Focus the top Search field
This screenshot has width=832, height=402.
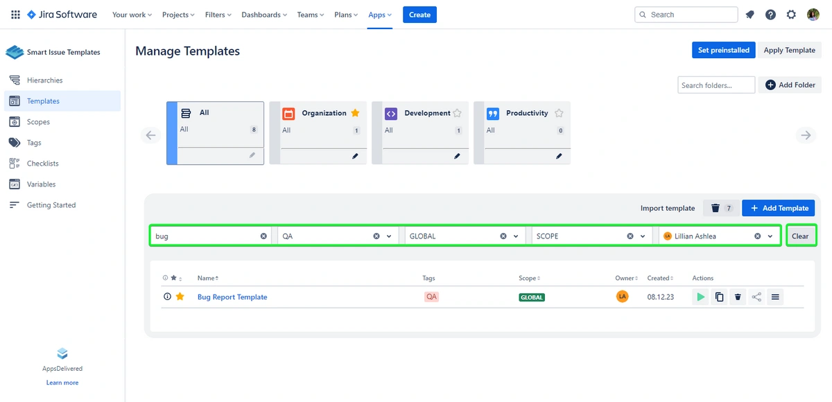686,15
